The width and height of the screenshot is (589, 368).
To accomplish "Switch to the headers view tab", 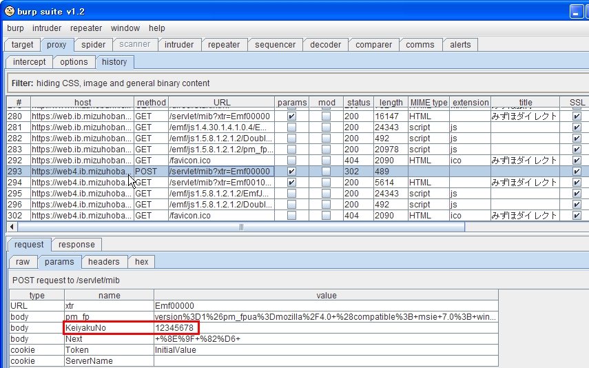I will (x=103, y=262).
